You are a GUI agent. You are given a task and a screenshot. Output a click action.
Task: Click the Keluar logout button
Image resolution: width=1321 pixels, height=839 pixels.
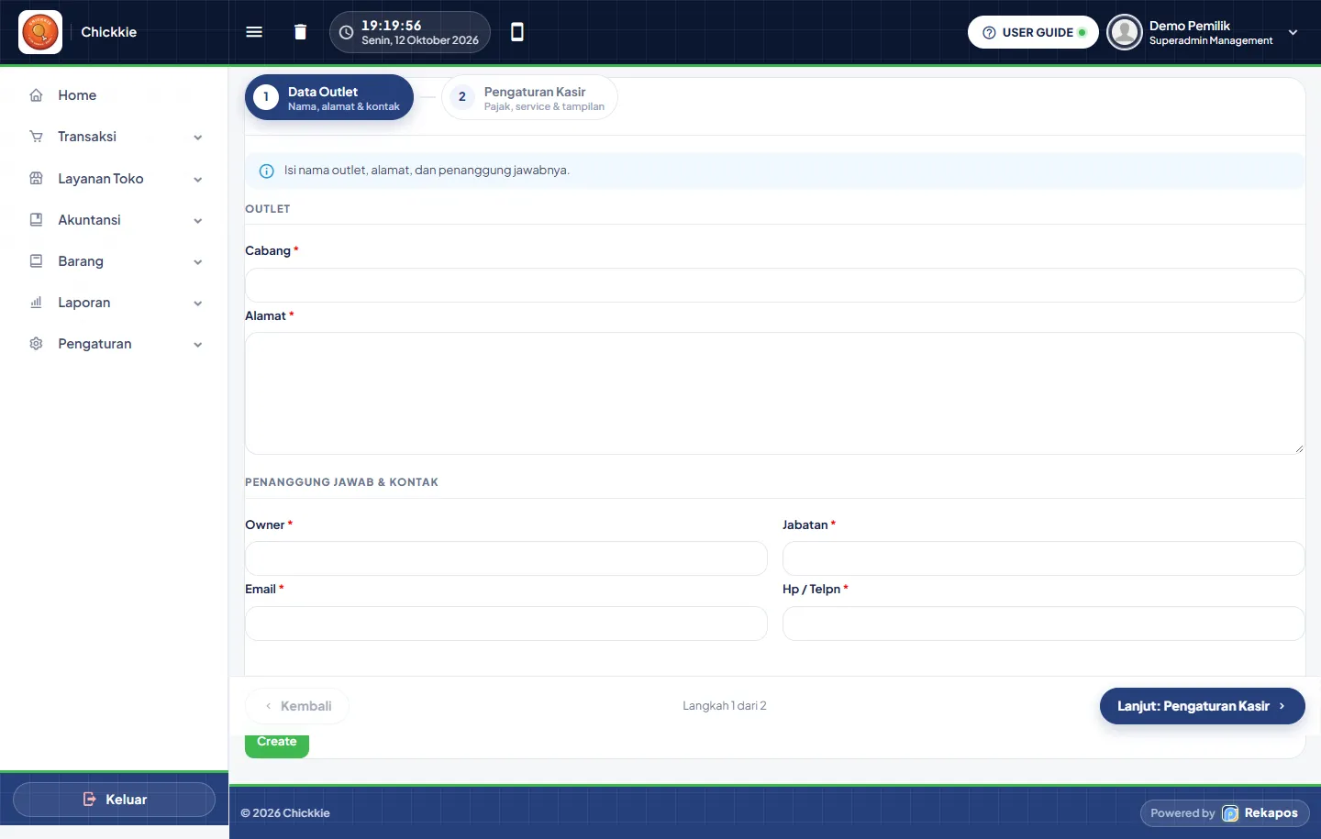point(114,800)
